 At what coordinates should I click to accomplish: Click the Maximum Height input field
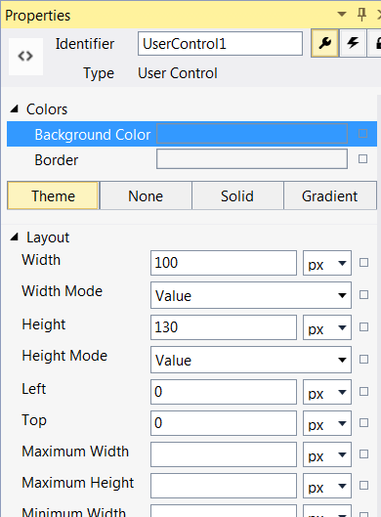(224, 486)
